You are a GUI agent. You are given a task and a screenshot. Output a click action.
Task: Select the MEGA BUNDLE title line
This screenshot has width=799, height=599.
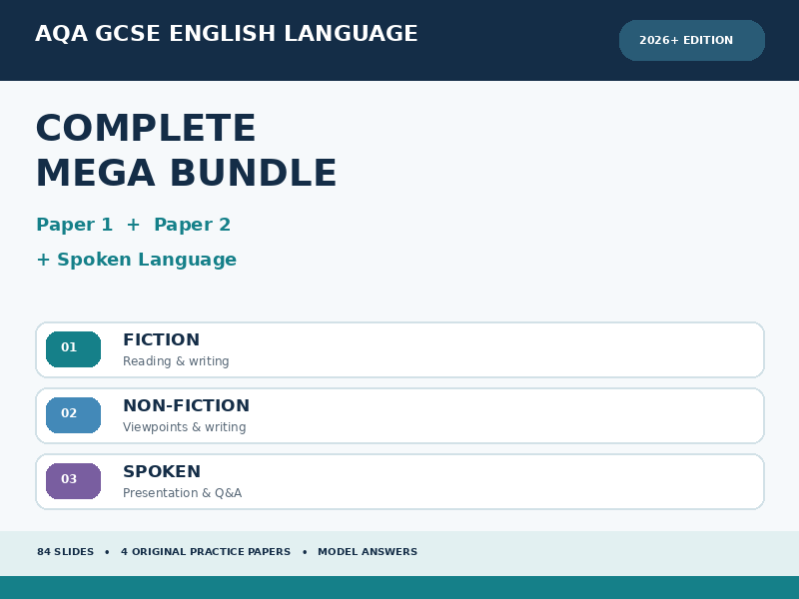[x=187, y=173]
